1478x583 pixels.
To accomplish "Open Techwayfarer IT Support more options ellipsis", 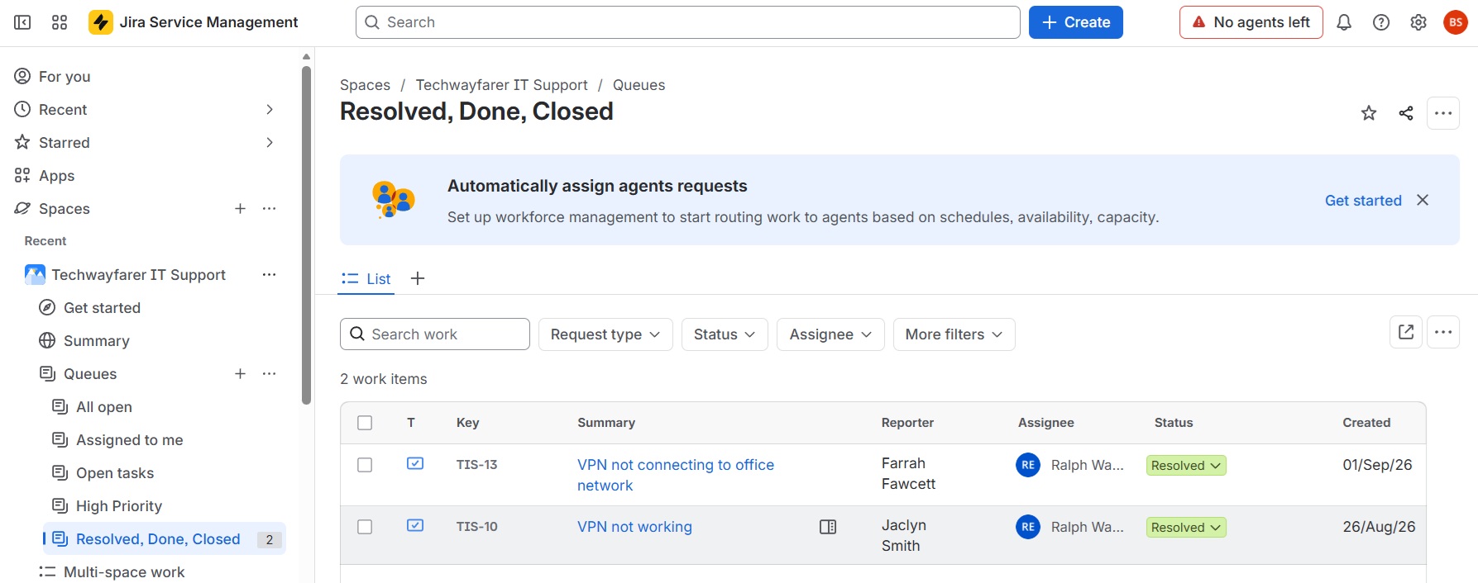I will click(269, 274).
